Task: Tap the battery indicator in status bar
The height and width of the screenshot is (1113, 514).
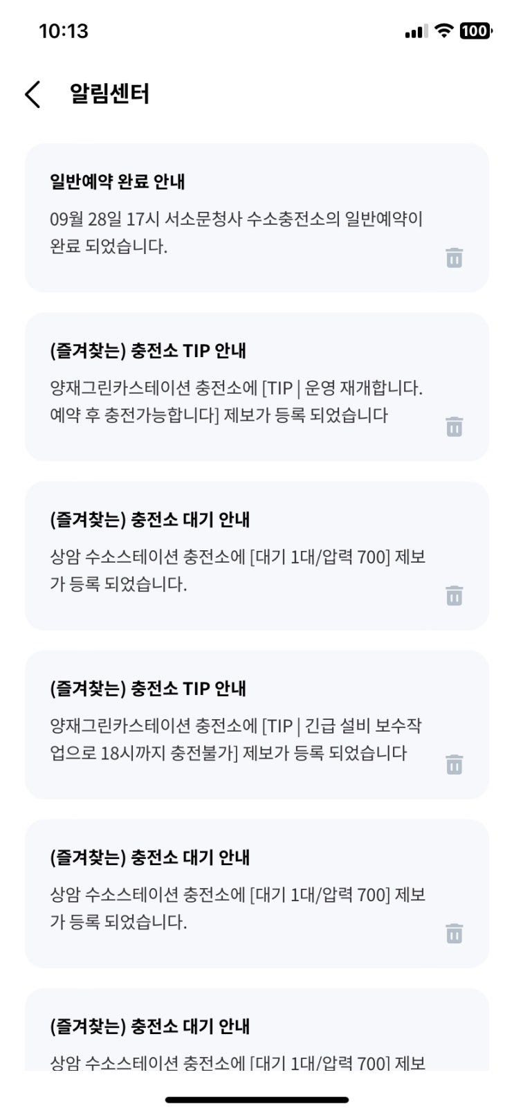Action: [x=475, y=30]
